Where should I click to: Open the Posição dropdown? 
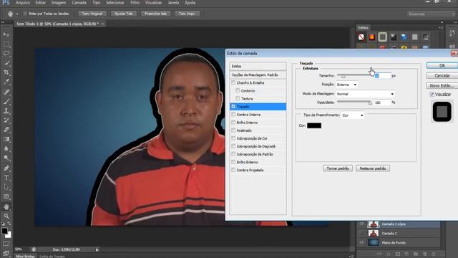346,85
